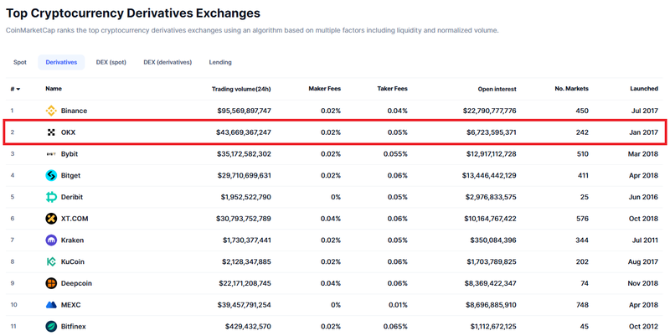670x336 pixels.
Task: Click MEXC markets count 748
Action: click(582, 305)
